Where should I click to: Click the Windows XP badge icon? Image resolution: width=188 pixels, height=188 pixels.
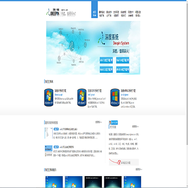click(49, 98)
